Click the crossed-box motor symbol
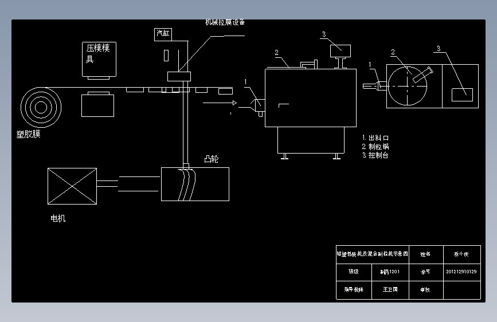Image resolution: width=497 pixels, height=322 pixels. [x=72, y=186]
